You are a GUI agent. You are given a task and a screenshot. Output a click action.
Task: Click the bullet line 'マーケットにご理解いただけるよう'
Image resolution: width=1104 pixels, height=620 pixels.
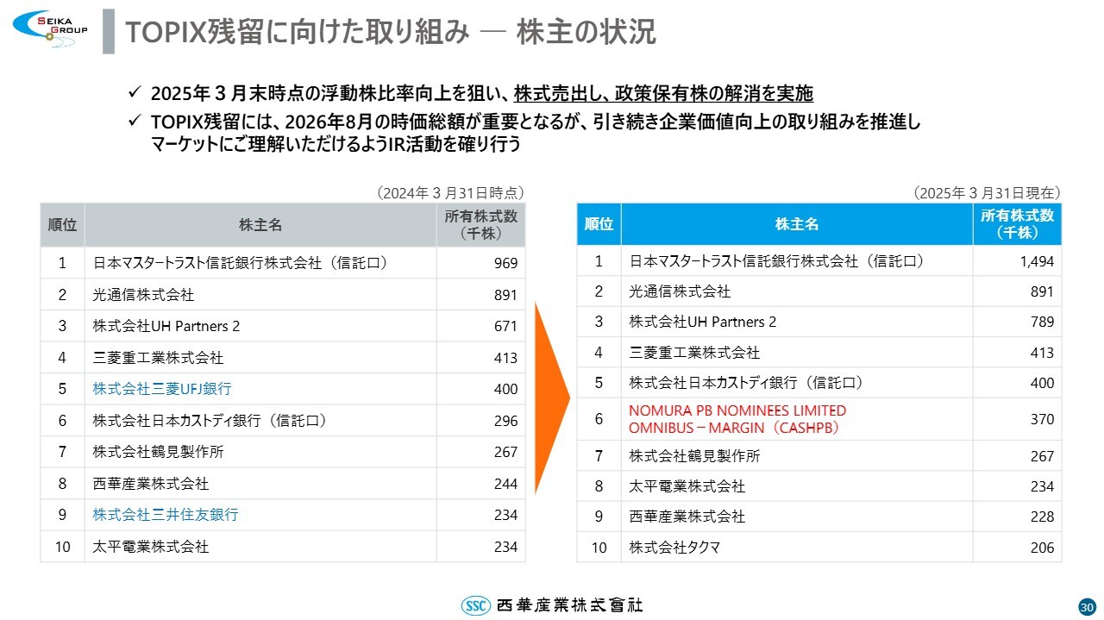(x=336, y=145)
